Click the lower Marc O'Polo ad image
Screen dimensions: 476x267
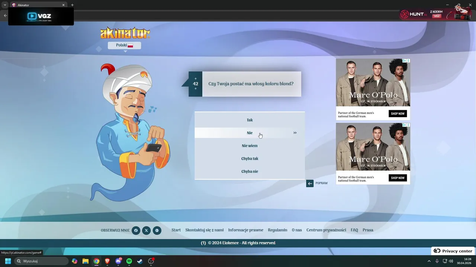point(373,147)
